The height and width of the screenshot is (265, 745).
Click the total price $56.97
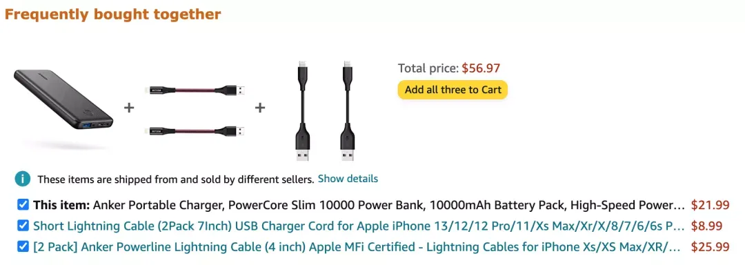(481, 68)
